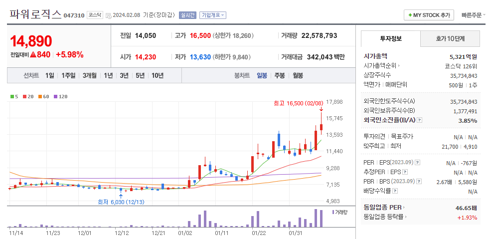
Task: Open help icon next to 배당수익률
Action: click(x=395, y=191)
